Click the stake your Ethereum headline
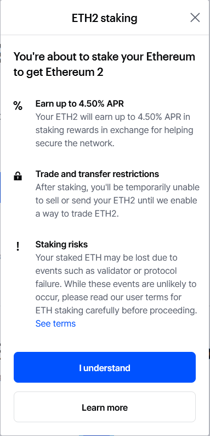 click(x=104, y=64)
